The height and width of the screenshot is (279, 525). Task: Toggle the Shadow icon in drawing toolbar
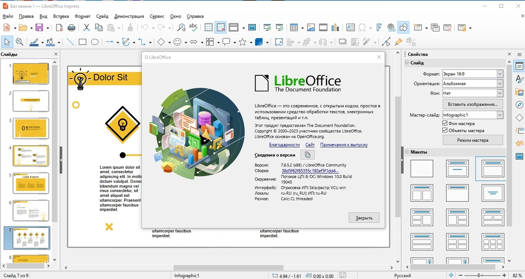coord(343,42)
